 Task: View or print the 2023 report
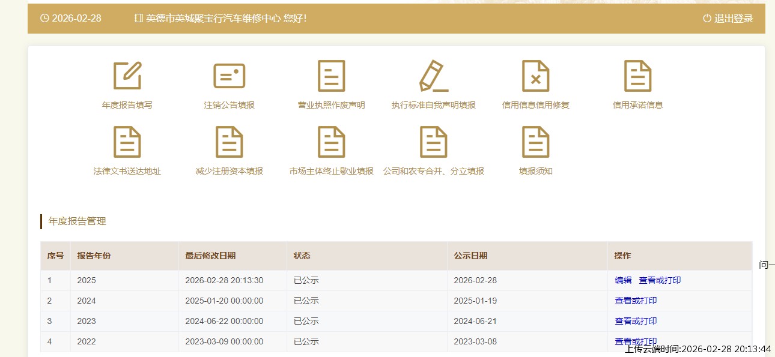(x=636, y=321)
